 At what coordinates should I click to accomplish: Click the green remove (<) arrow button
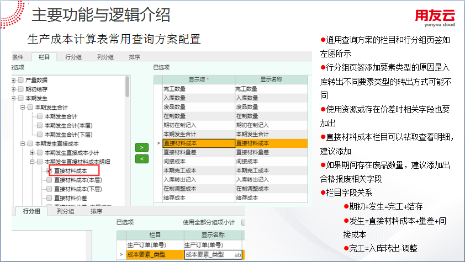click(x=142, y=159)
